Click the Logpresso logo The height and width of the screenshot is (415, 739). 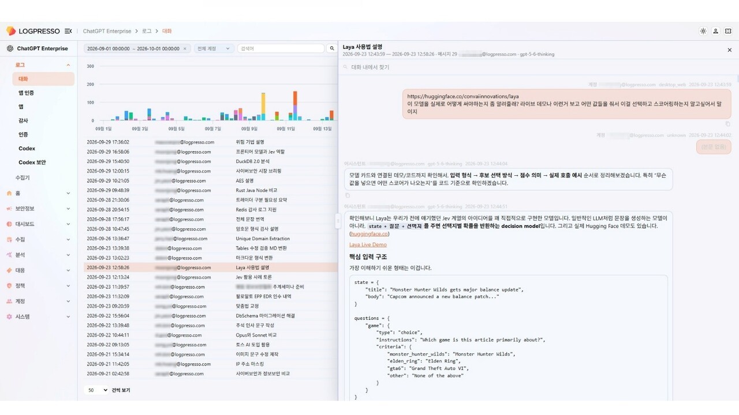(x=33, y=31)
